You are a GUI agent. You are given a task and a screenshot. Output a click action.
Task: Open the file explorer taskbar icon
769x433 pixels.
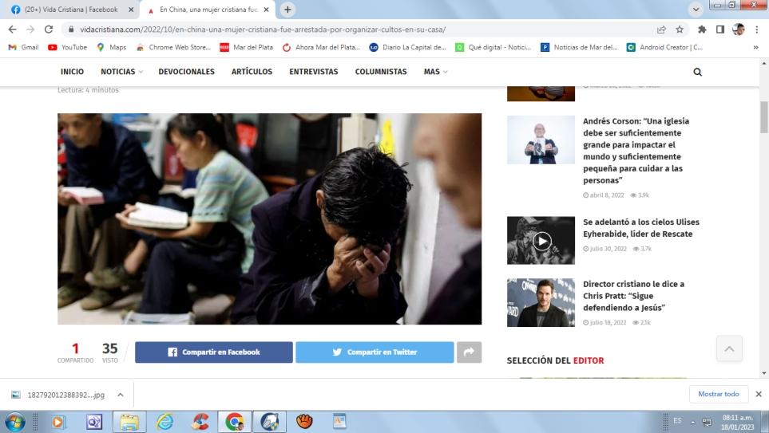click(129, 422)
